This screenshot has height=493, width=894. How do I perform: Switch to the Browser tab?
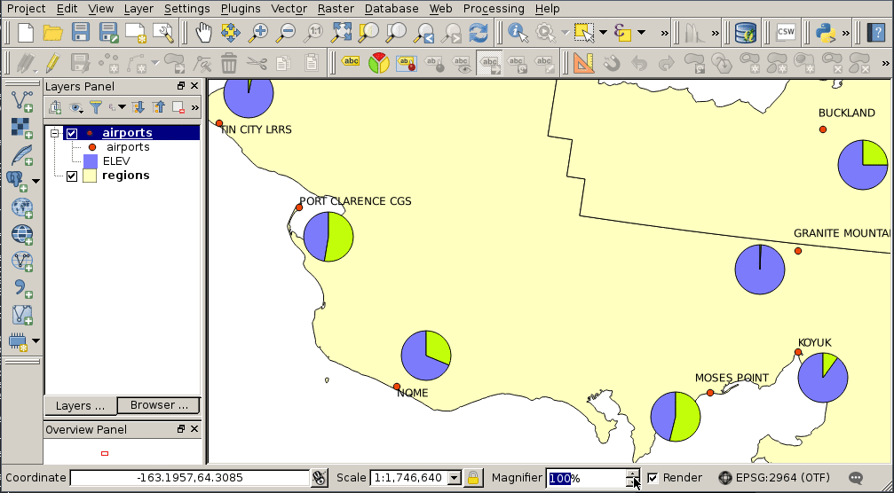coord(158,405)
